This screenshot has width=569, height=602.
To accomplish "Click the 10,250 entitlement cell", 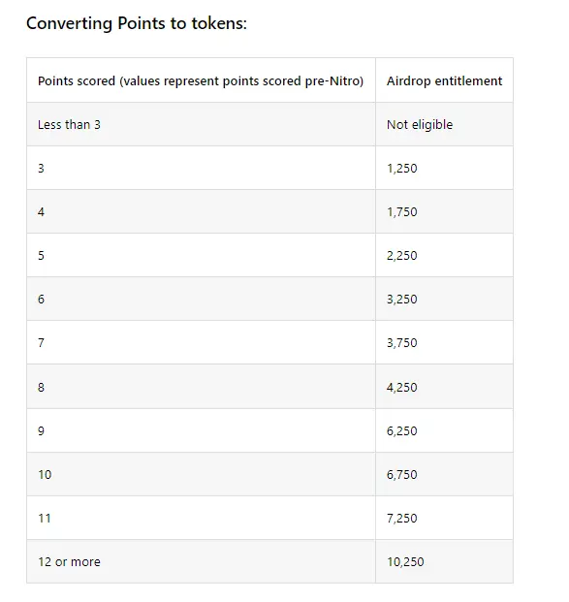I will [x=444, y=561].
